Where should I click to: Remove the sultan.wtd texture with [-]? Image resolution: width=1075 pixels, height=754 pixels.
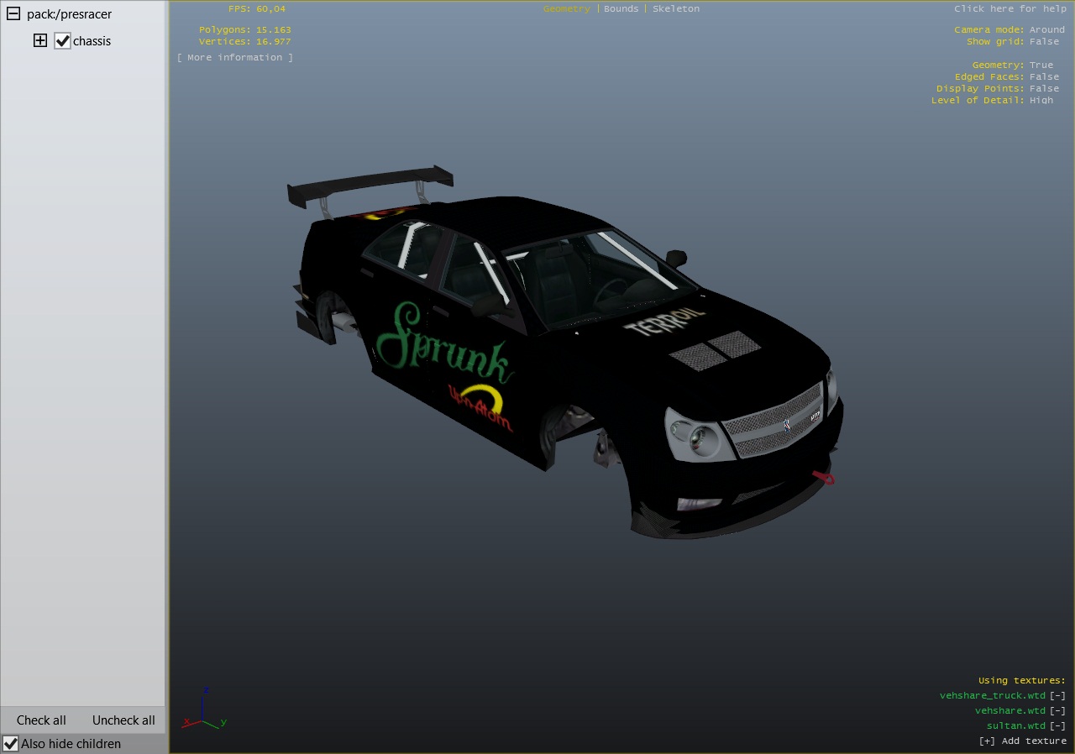(1058, 725)
